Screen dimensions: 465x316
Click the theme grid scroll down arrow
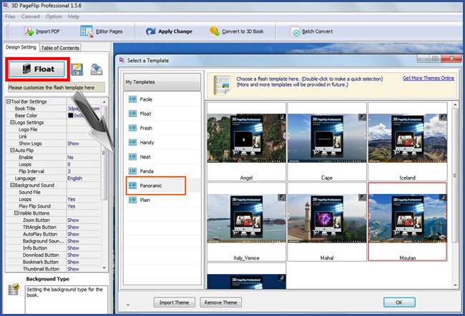455,285
